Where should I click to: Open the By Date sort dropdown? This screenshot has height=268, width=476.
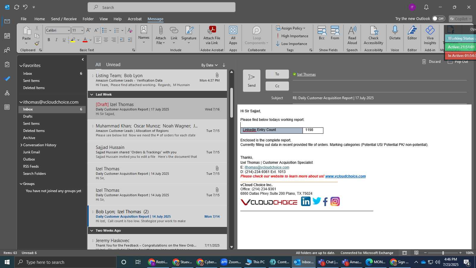click(x=209, y=65)
